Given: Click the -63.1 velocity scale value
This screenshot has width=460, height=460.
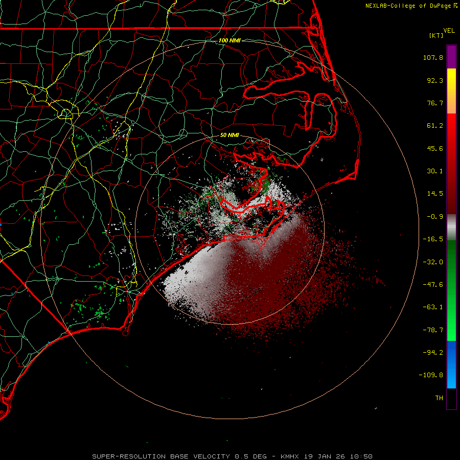Looking at the screenshot, I should tap(433, 307).
